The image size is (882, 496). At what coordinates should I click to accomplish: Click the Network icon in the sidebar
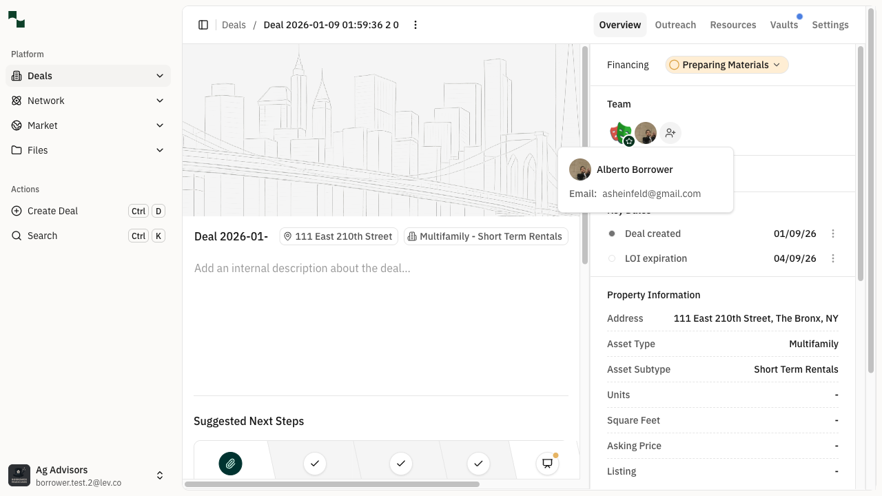[15, 101]
